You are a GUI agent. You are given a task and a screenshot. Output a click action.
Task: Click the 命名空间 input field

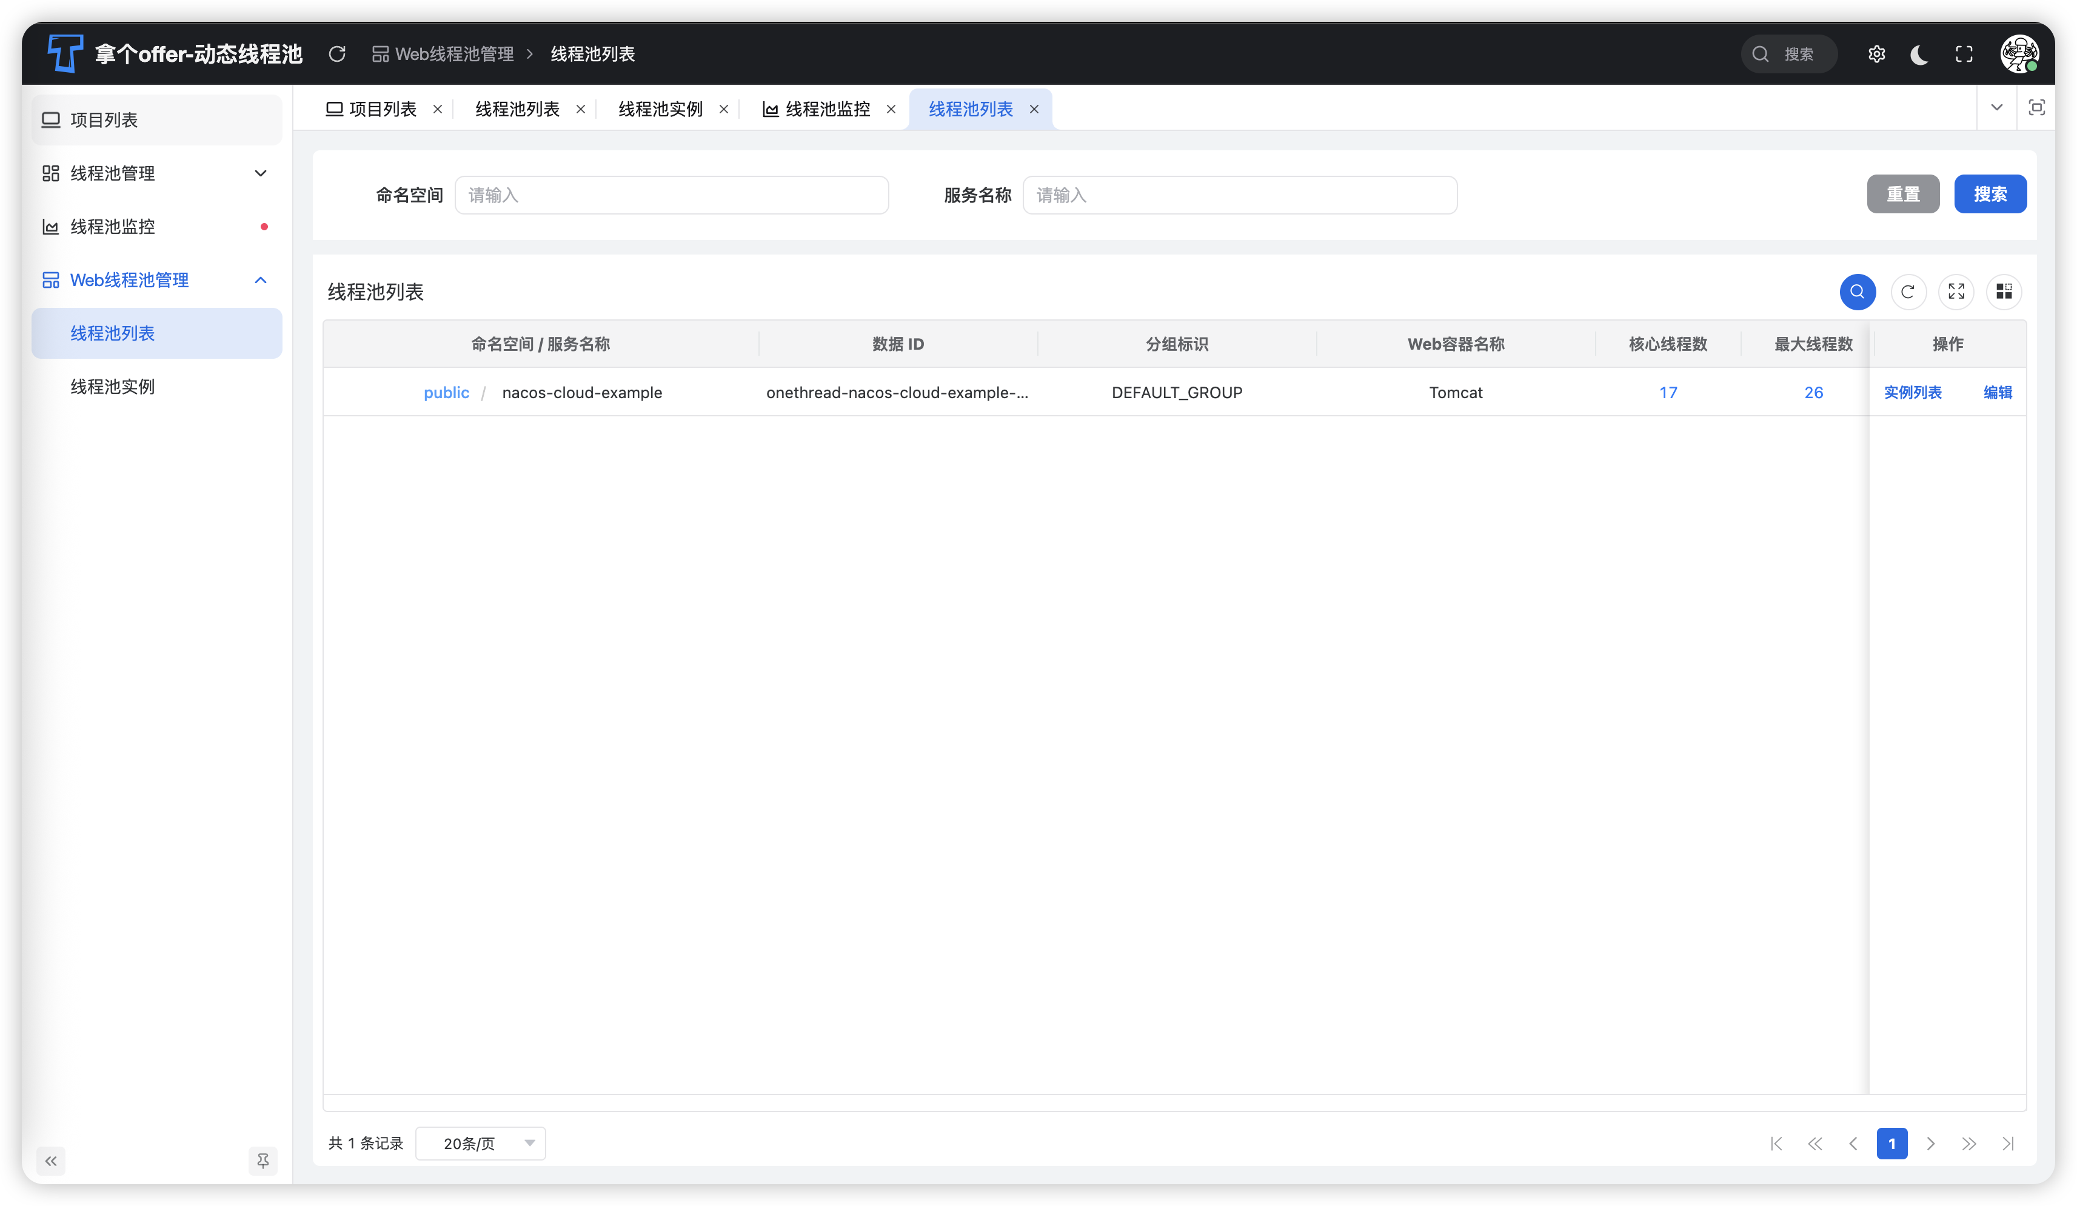(671, 195)
